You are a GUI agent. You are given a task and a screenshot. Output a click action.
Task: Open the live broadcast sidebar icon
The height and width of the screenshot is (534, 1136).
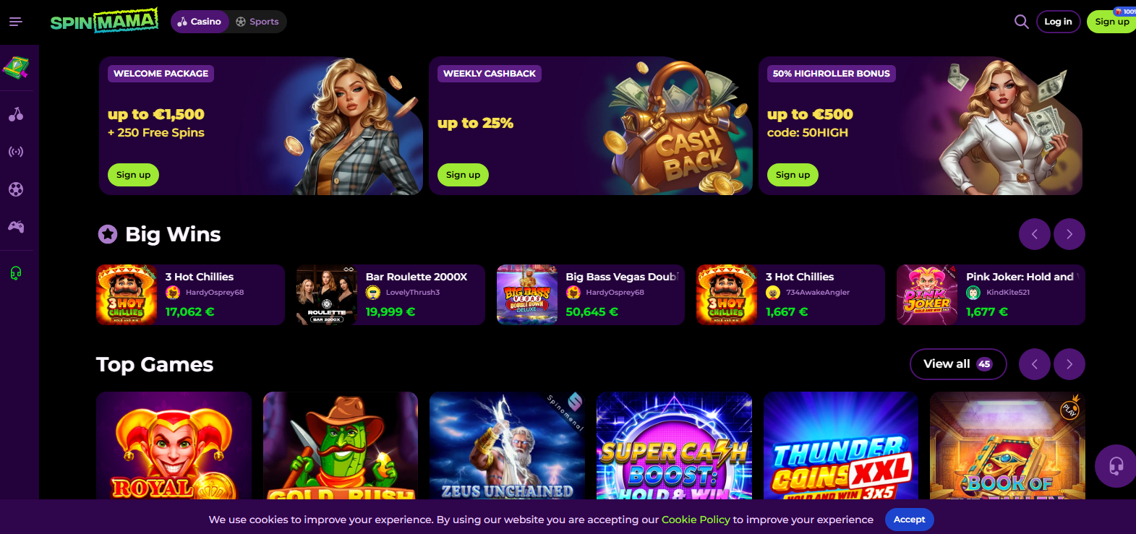click(16, 152)
